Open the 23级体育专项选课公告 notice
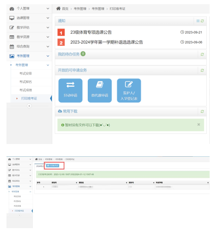 click(91, 32)
